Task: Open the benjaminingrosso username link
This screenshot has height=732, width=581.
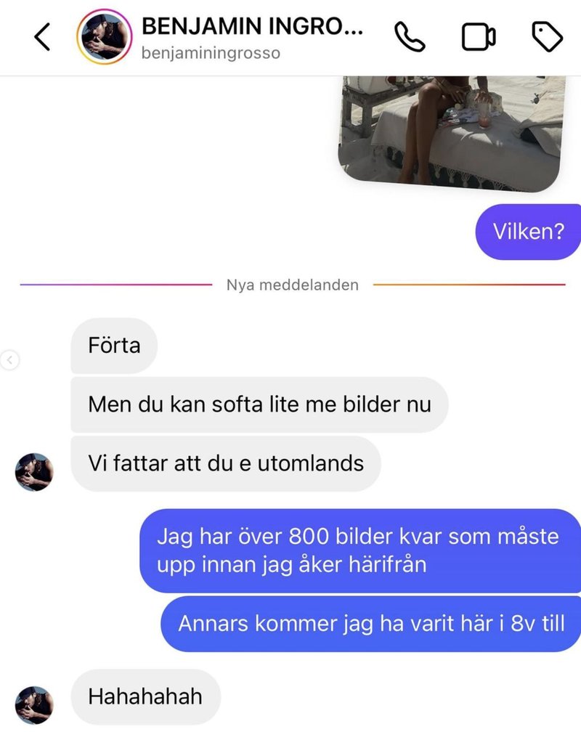Action: coord(211,53)
